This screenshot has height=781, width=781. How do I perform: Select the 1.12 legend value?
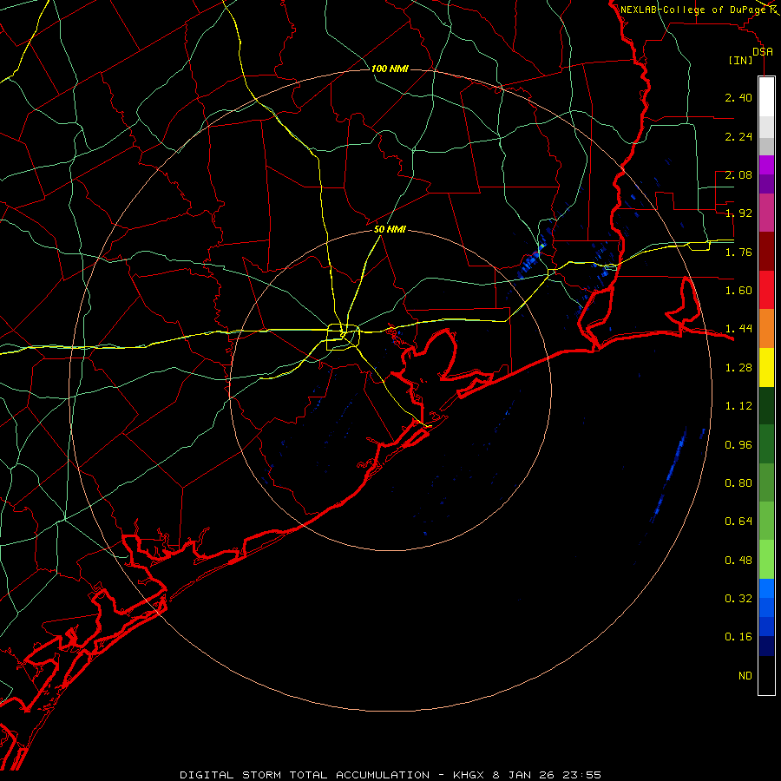738,406
